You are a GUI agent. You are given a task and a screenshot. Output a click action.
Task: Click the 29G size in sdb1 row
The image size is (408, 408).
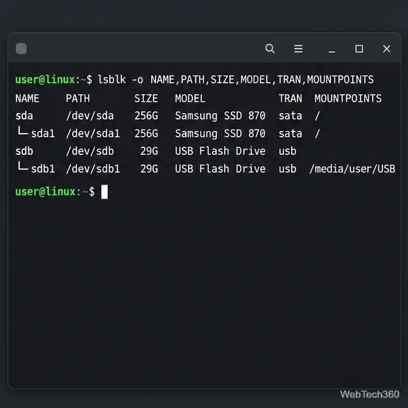click(149, 169)
